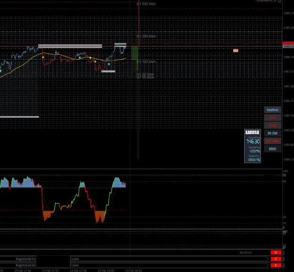
Task: Click the '14 Feb 18:00' time label
Action: point(106,271)
